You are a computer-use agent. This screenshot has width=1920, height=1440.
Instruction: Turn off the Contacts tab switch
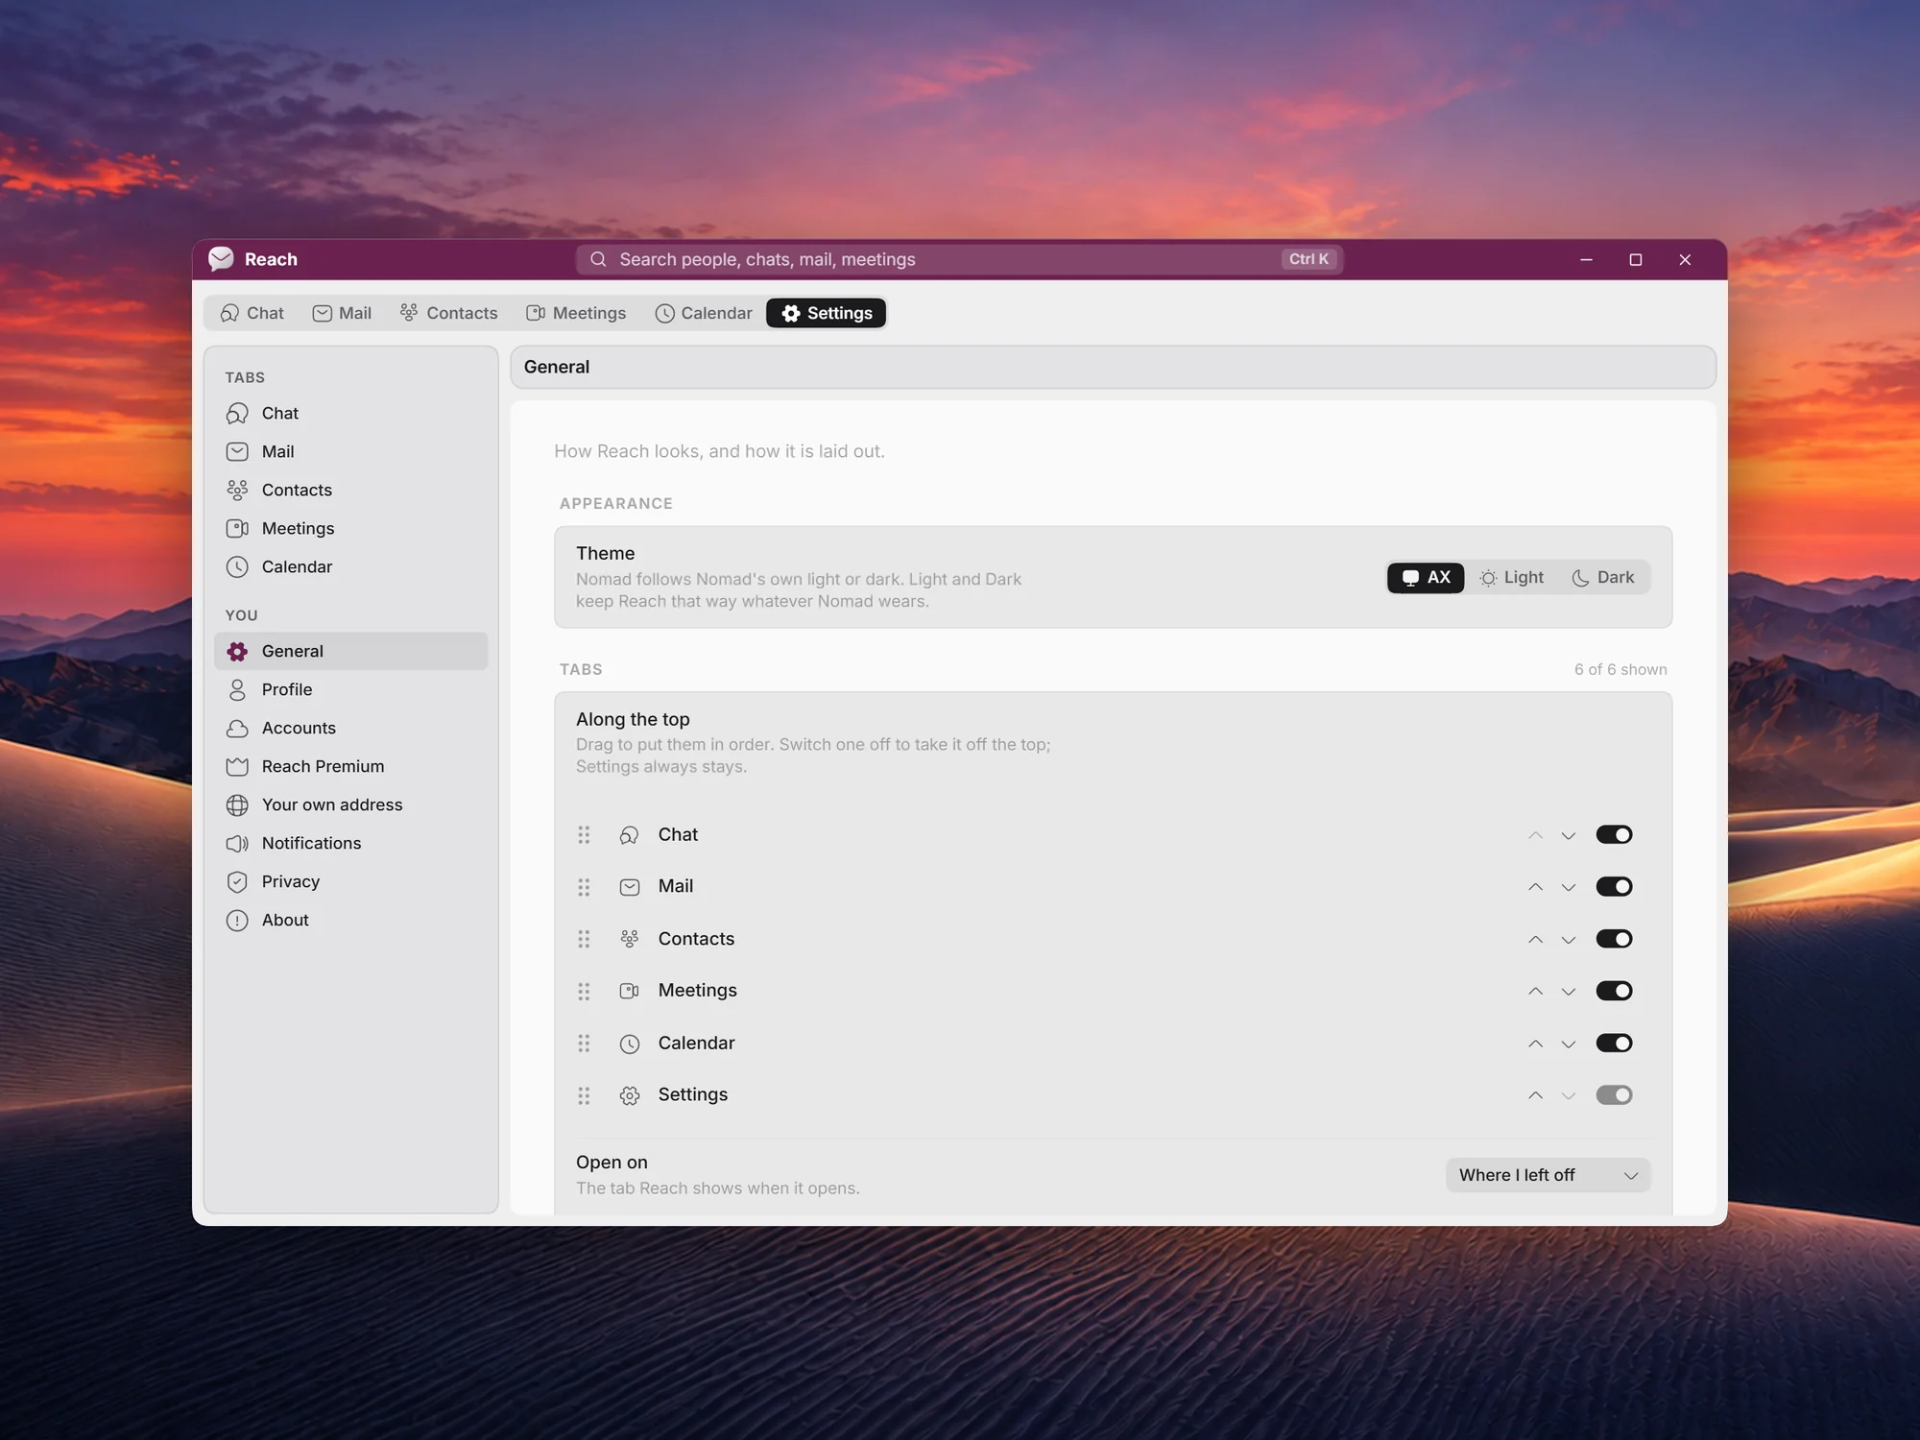point(1614,939)
